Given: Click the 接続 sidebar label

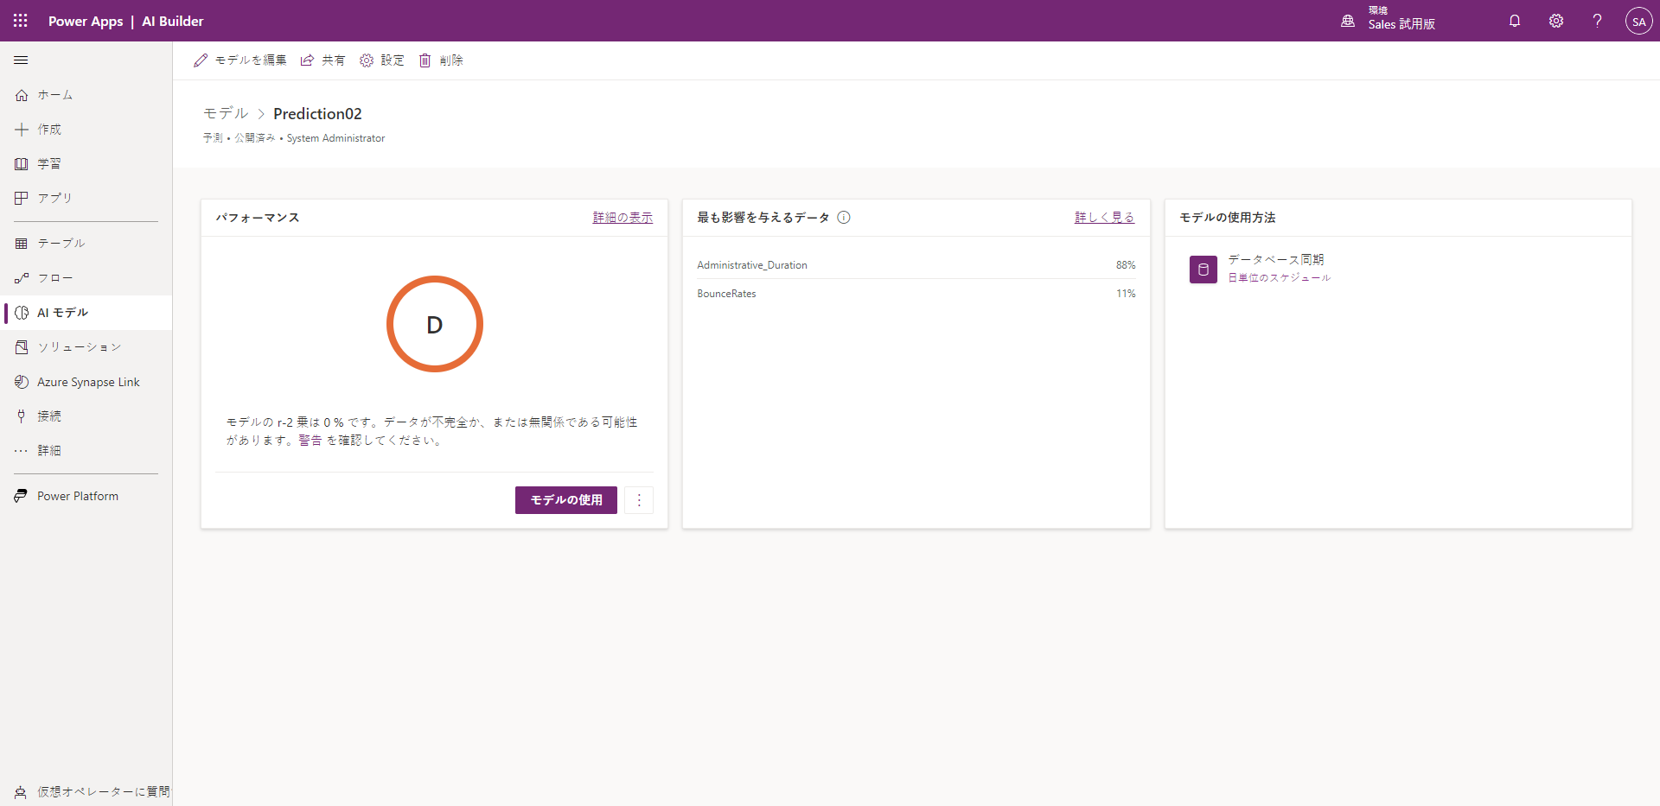Looking at the screenshot, I should [49, 416].
